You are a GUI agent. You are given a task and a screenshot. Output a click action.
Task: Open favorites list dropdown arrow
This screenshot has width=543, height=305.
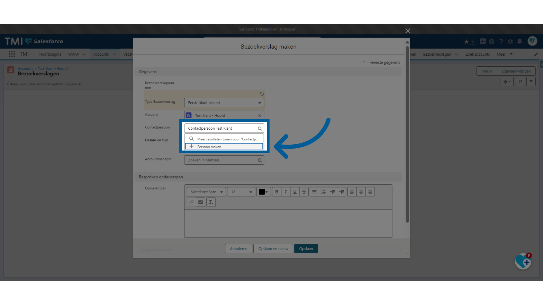click(x=473, y=42)
